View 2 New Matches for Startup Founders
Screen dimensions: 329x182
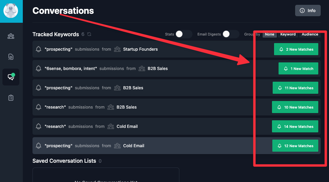pos(296,49)
